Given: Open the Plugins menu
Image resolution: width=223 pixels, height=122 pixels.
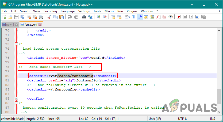Looking at the screenshot, I should coord(132,11).
